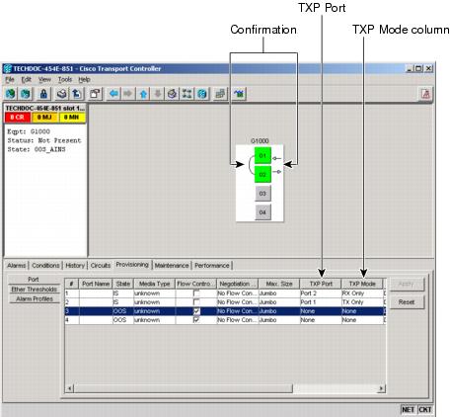Open the Help menu
This screenshot has width=450, height=417.
click(84, 79)
